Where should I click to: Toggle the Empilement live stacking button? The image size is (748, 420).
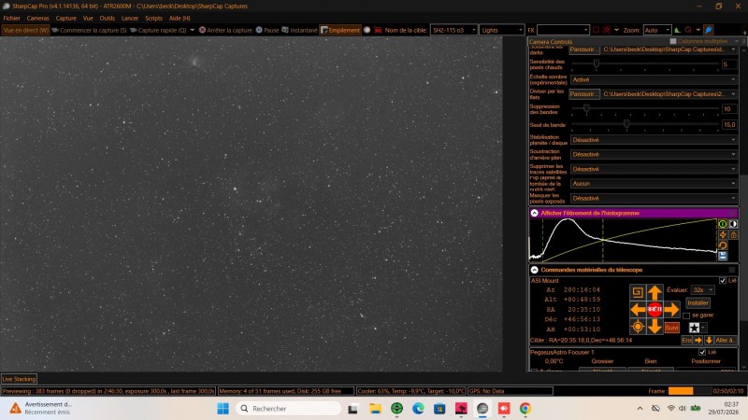coord(340,30)
